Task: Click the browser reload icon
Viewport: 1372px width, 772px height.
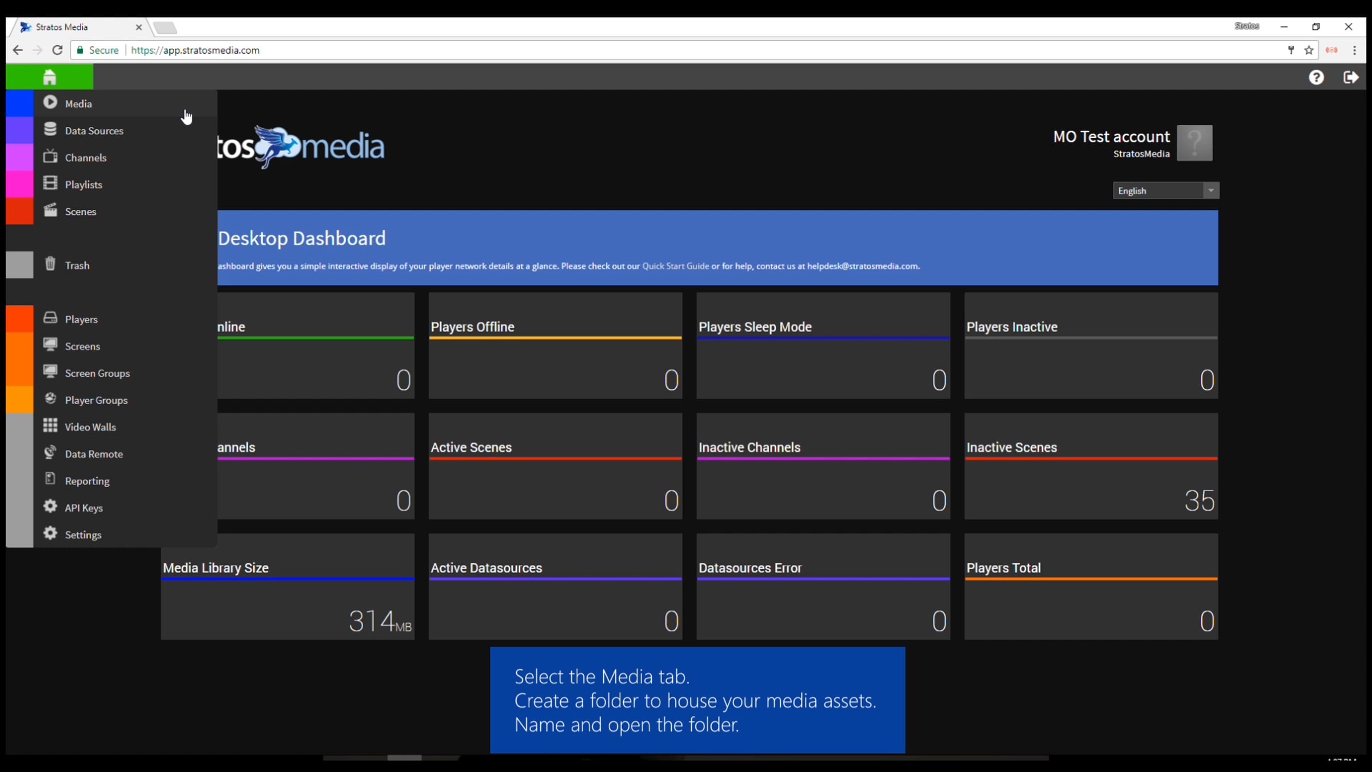Action: [x=57, y=50]
